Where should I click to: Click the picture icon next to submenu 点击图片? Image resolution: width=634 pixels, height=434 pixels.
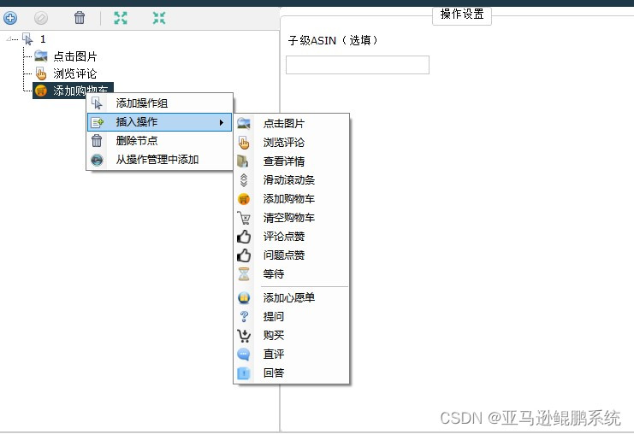click(244, 123)
